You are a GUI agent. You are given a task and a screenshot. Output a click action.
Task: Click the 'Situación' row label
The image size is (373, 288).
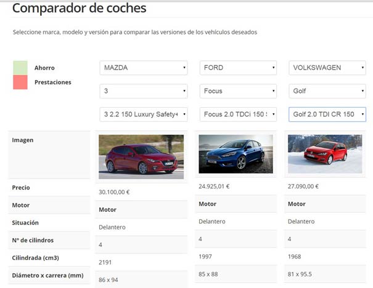pyautogui.click(x=25, y=223)
